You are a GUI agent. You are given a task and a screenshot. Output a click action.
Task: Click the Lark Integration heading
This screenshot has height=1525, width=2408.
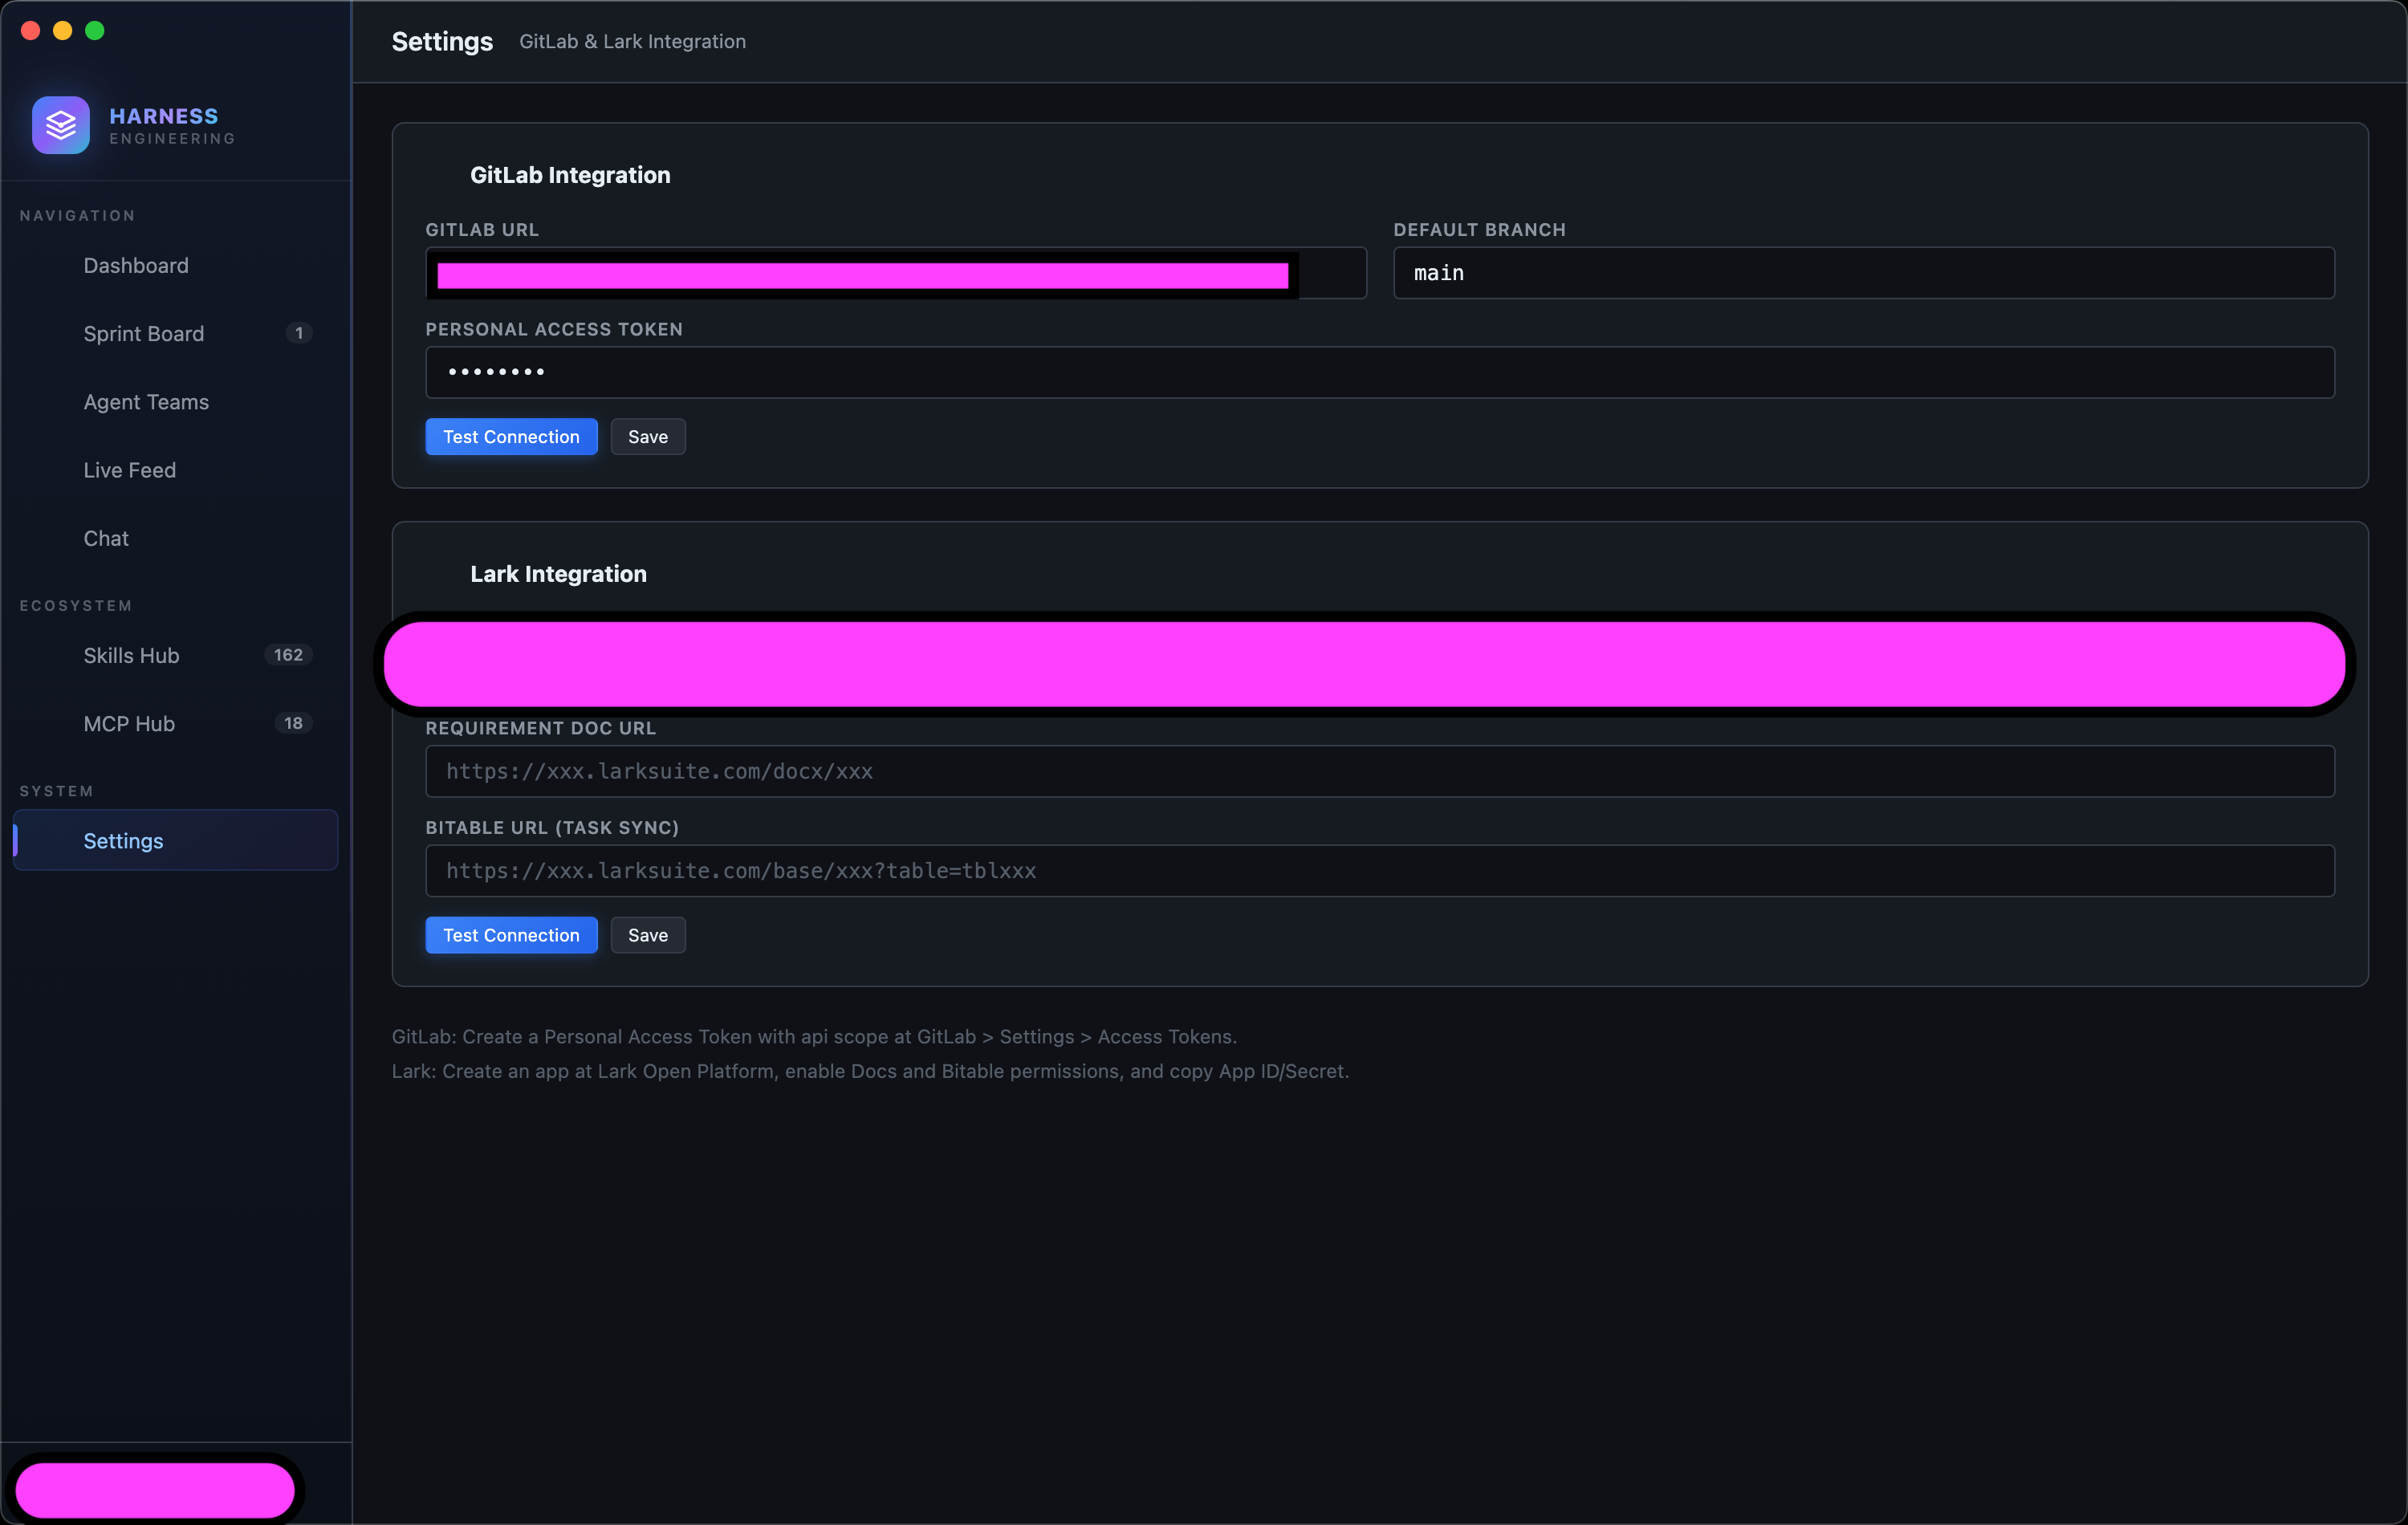(558, 574)
